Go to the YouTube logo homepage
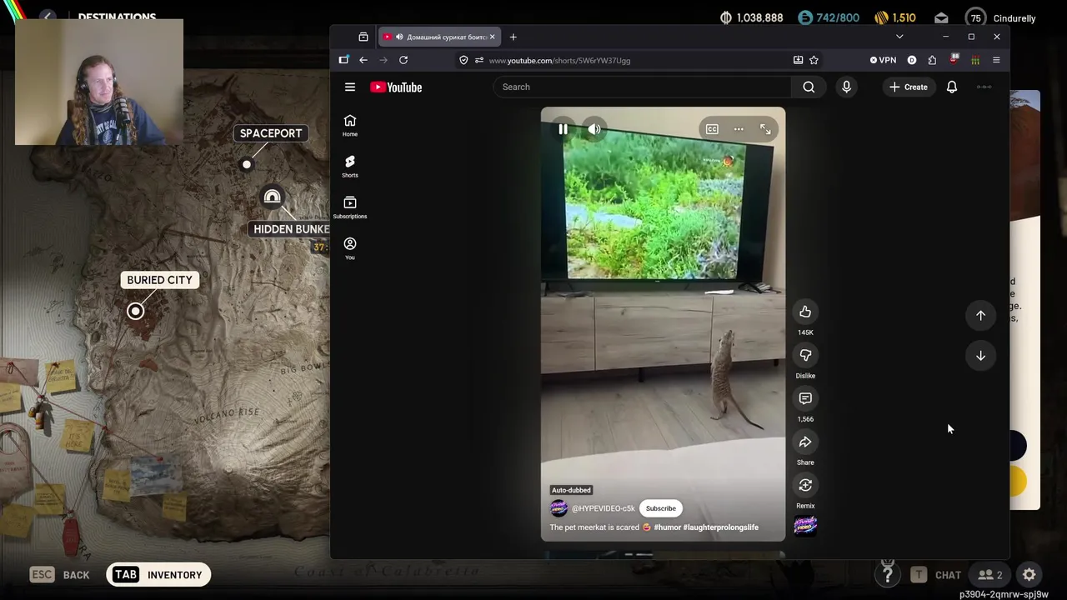The width and height of the screenshot is (1067, 600). tap(396, 87)
